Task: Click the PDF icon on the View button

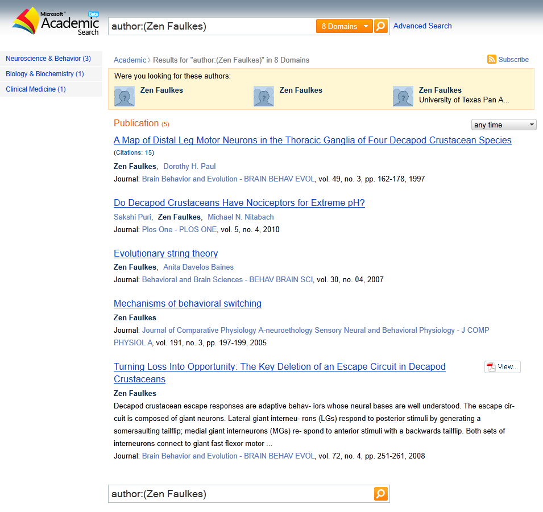Action: pos(490,367)
